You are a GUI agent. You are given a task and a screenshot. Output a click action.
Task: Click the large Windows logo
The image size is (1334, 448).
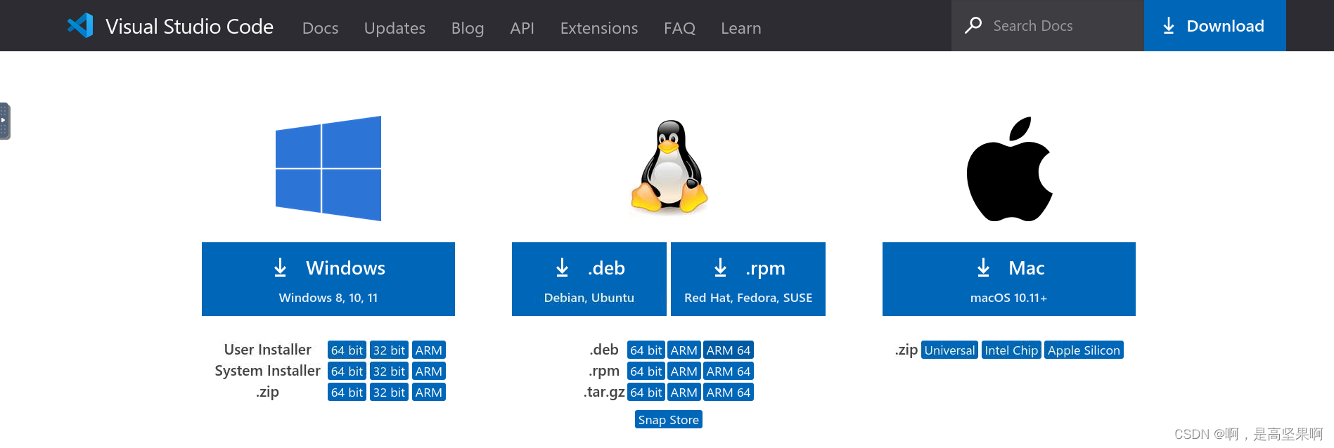coord(328,169)
